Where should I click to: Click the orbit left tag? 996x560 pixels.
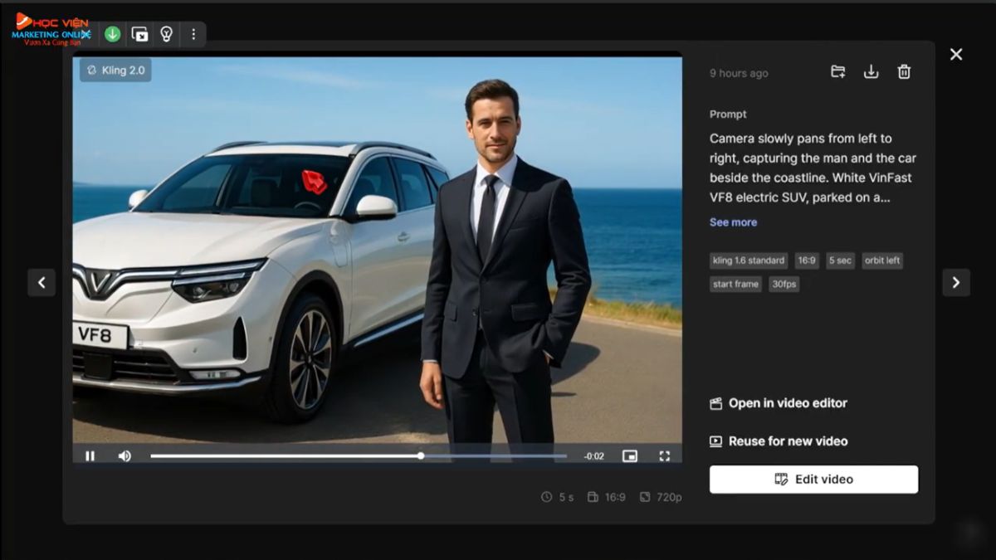(x=882, y=261)
